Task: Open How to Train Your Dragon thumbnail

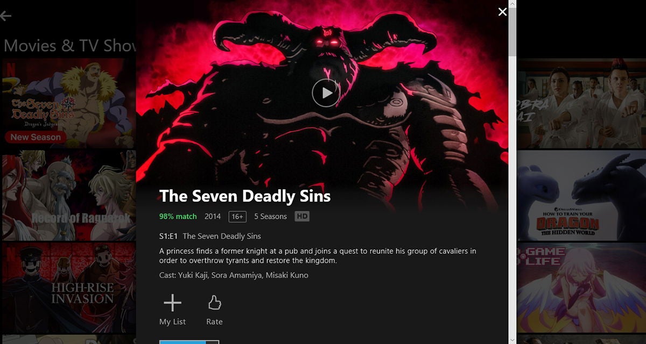Action: pos(581,195)
